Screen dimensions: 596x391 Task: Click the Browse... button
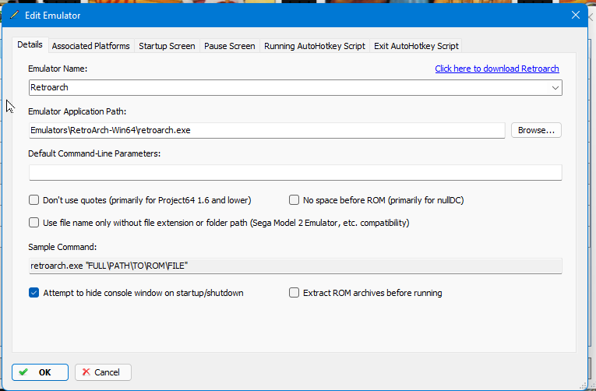click(x=536, y=130)
